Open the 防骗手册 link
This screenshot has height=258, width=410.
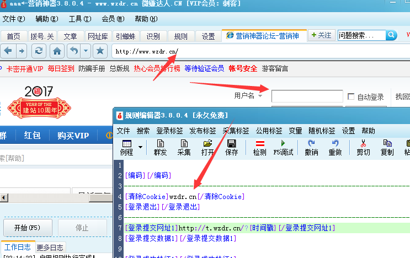point(92,69)
